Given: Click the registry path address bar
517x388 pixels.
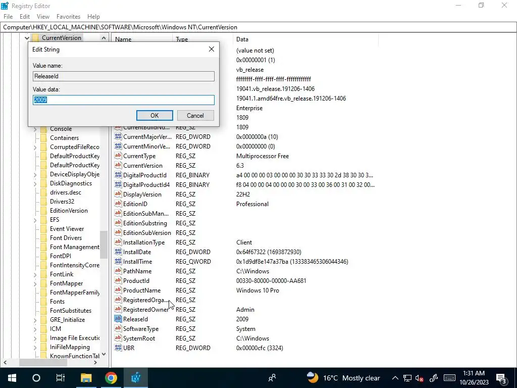Looking at the screenshot, I should click(x=258, y=27).
